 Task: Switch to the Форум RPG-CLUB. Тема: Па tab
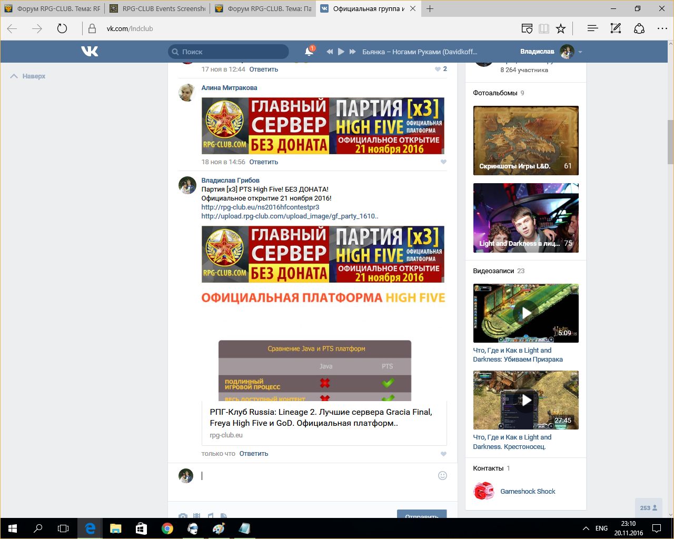tap(263, 8)
